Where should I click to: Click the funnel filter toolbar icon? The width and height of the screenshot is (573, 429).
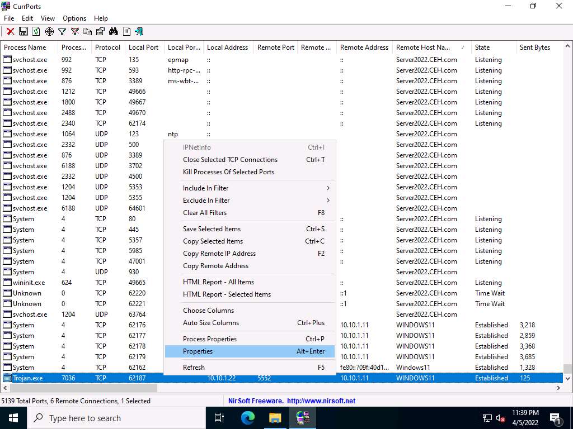[x=62, y=32]
